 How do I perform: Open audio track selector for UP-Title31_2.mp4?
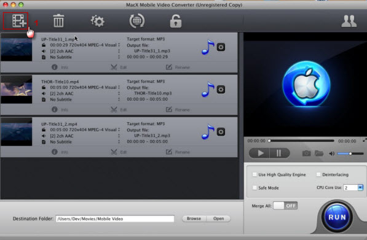point(119,136)
